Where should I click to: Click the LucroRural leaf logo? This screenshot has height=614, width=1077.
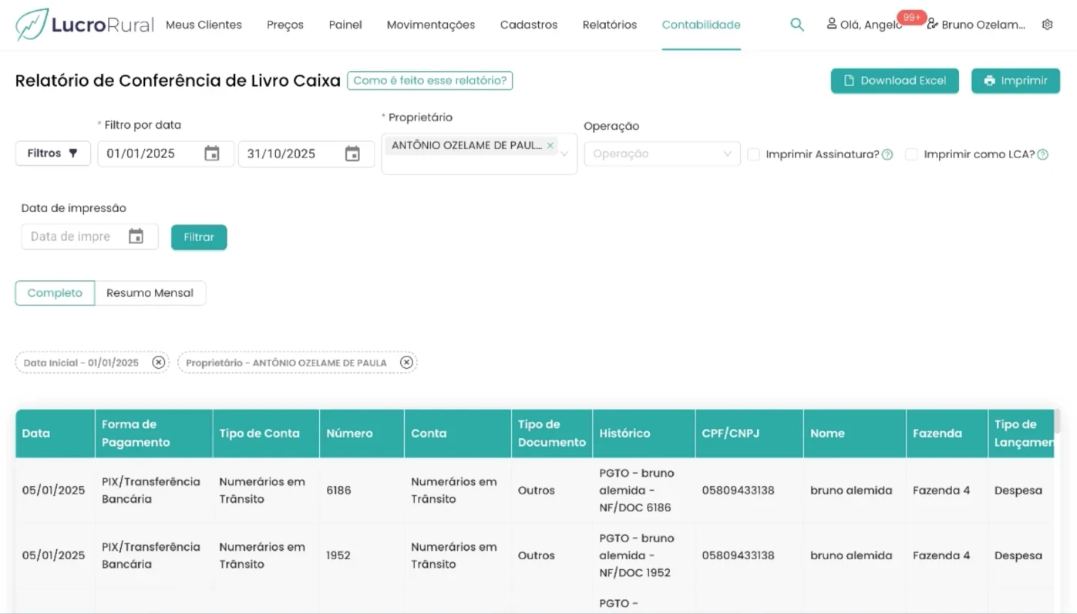31,22
